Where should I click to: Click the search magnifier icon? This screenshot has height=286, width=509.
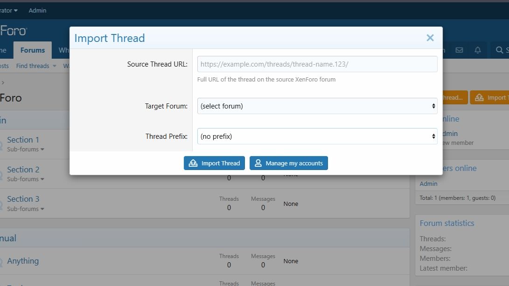coord(499,50)
